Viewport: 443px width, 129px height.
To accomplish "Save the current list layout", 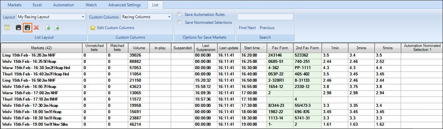I will [x=18, y=28].
